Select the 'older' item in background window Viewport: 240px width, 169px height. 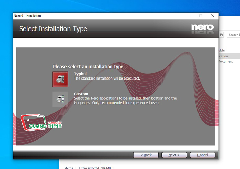222,50
